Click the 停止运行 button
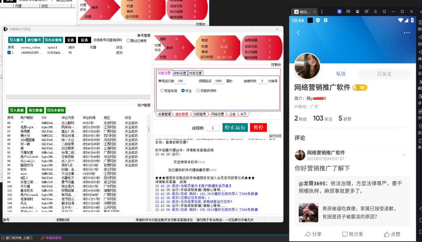Screen dimensions: 422x242 [x=234, y=128]
